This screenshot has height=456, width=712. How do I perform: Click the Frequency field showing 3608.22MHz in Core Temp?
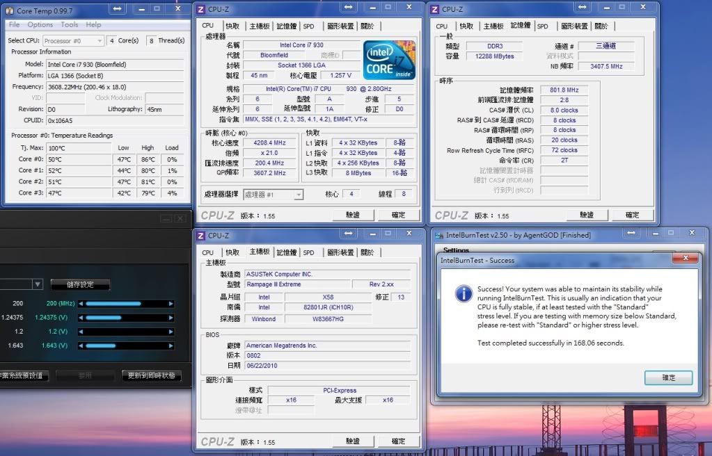tap(116, 87)
